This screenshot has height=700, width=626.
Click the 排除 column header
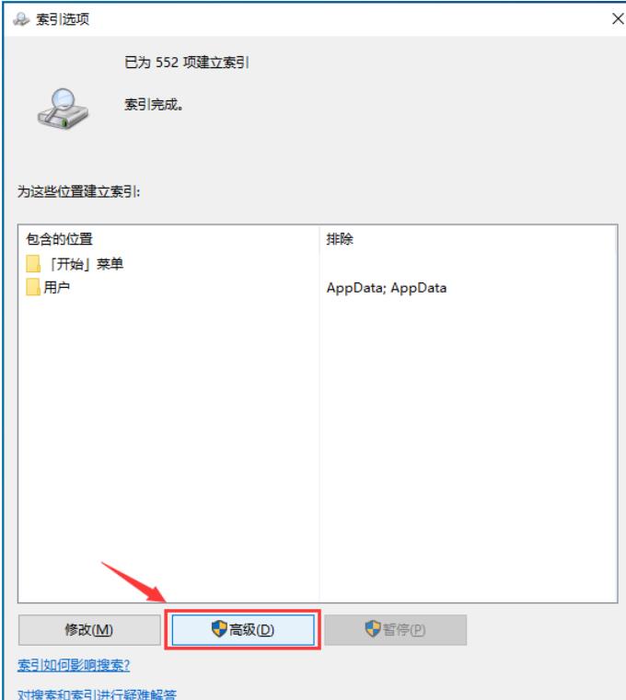point(340,239)
